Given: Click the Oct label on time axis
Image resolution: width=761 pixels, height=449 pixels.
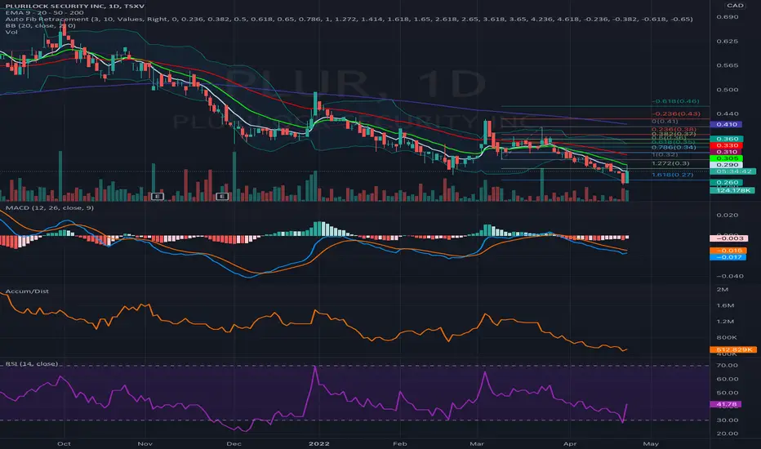Looking at the screenshot, I should tap(64, 443).
